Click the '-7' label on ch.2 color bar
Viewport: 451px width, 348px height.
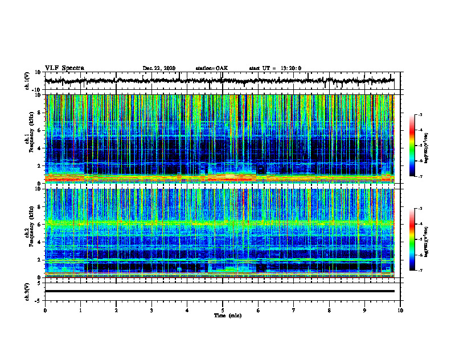click(420, 270)
